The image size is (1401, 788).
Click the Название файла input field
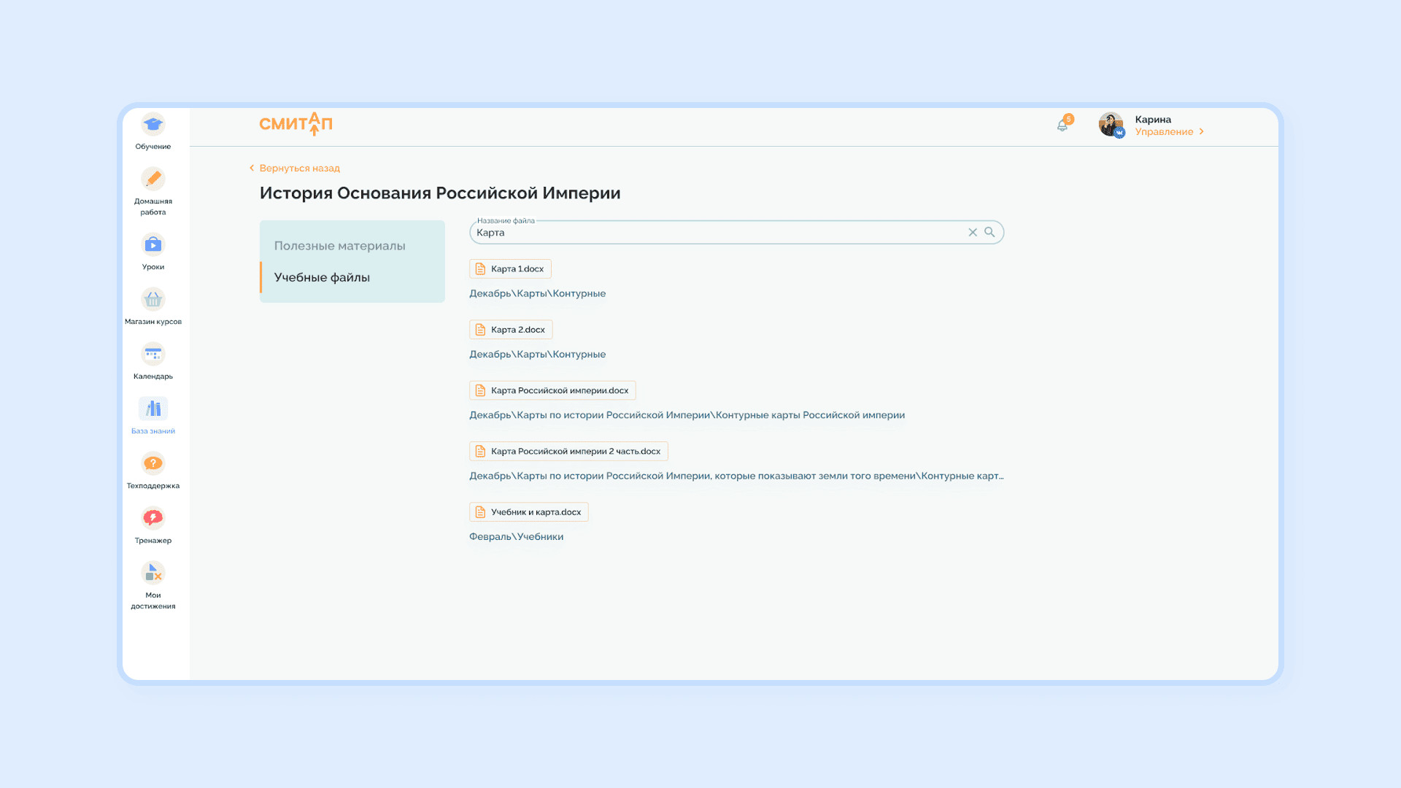click(715, 233)
